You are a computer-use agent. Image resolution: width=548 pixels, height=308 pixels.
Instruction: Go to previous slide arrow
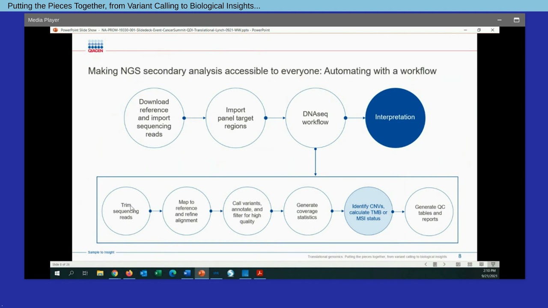(426, 264)
